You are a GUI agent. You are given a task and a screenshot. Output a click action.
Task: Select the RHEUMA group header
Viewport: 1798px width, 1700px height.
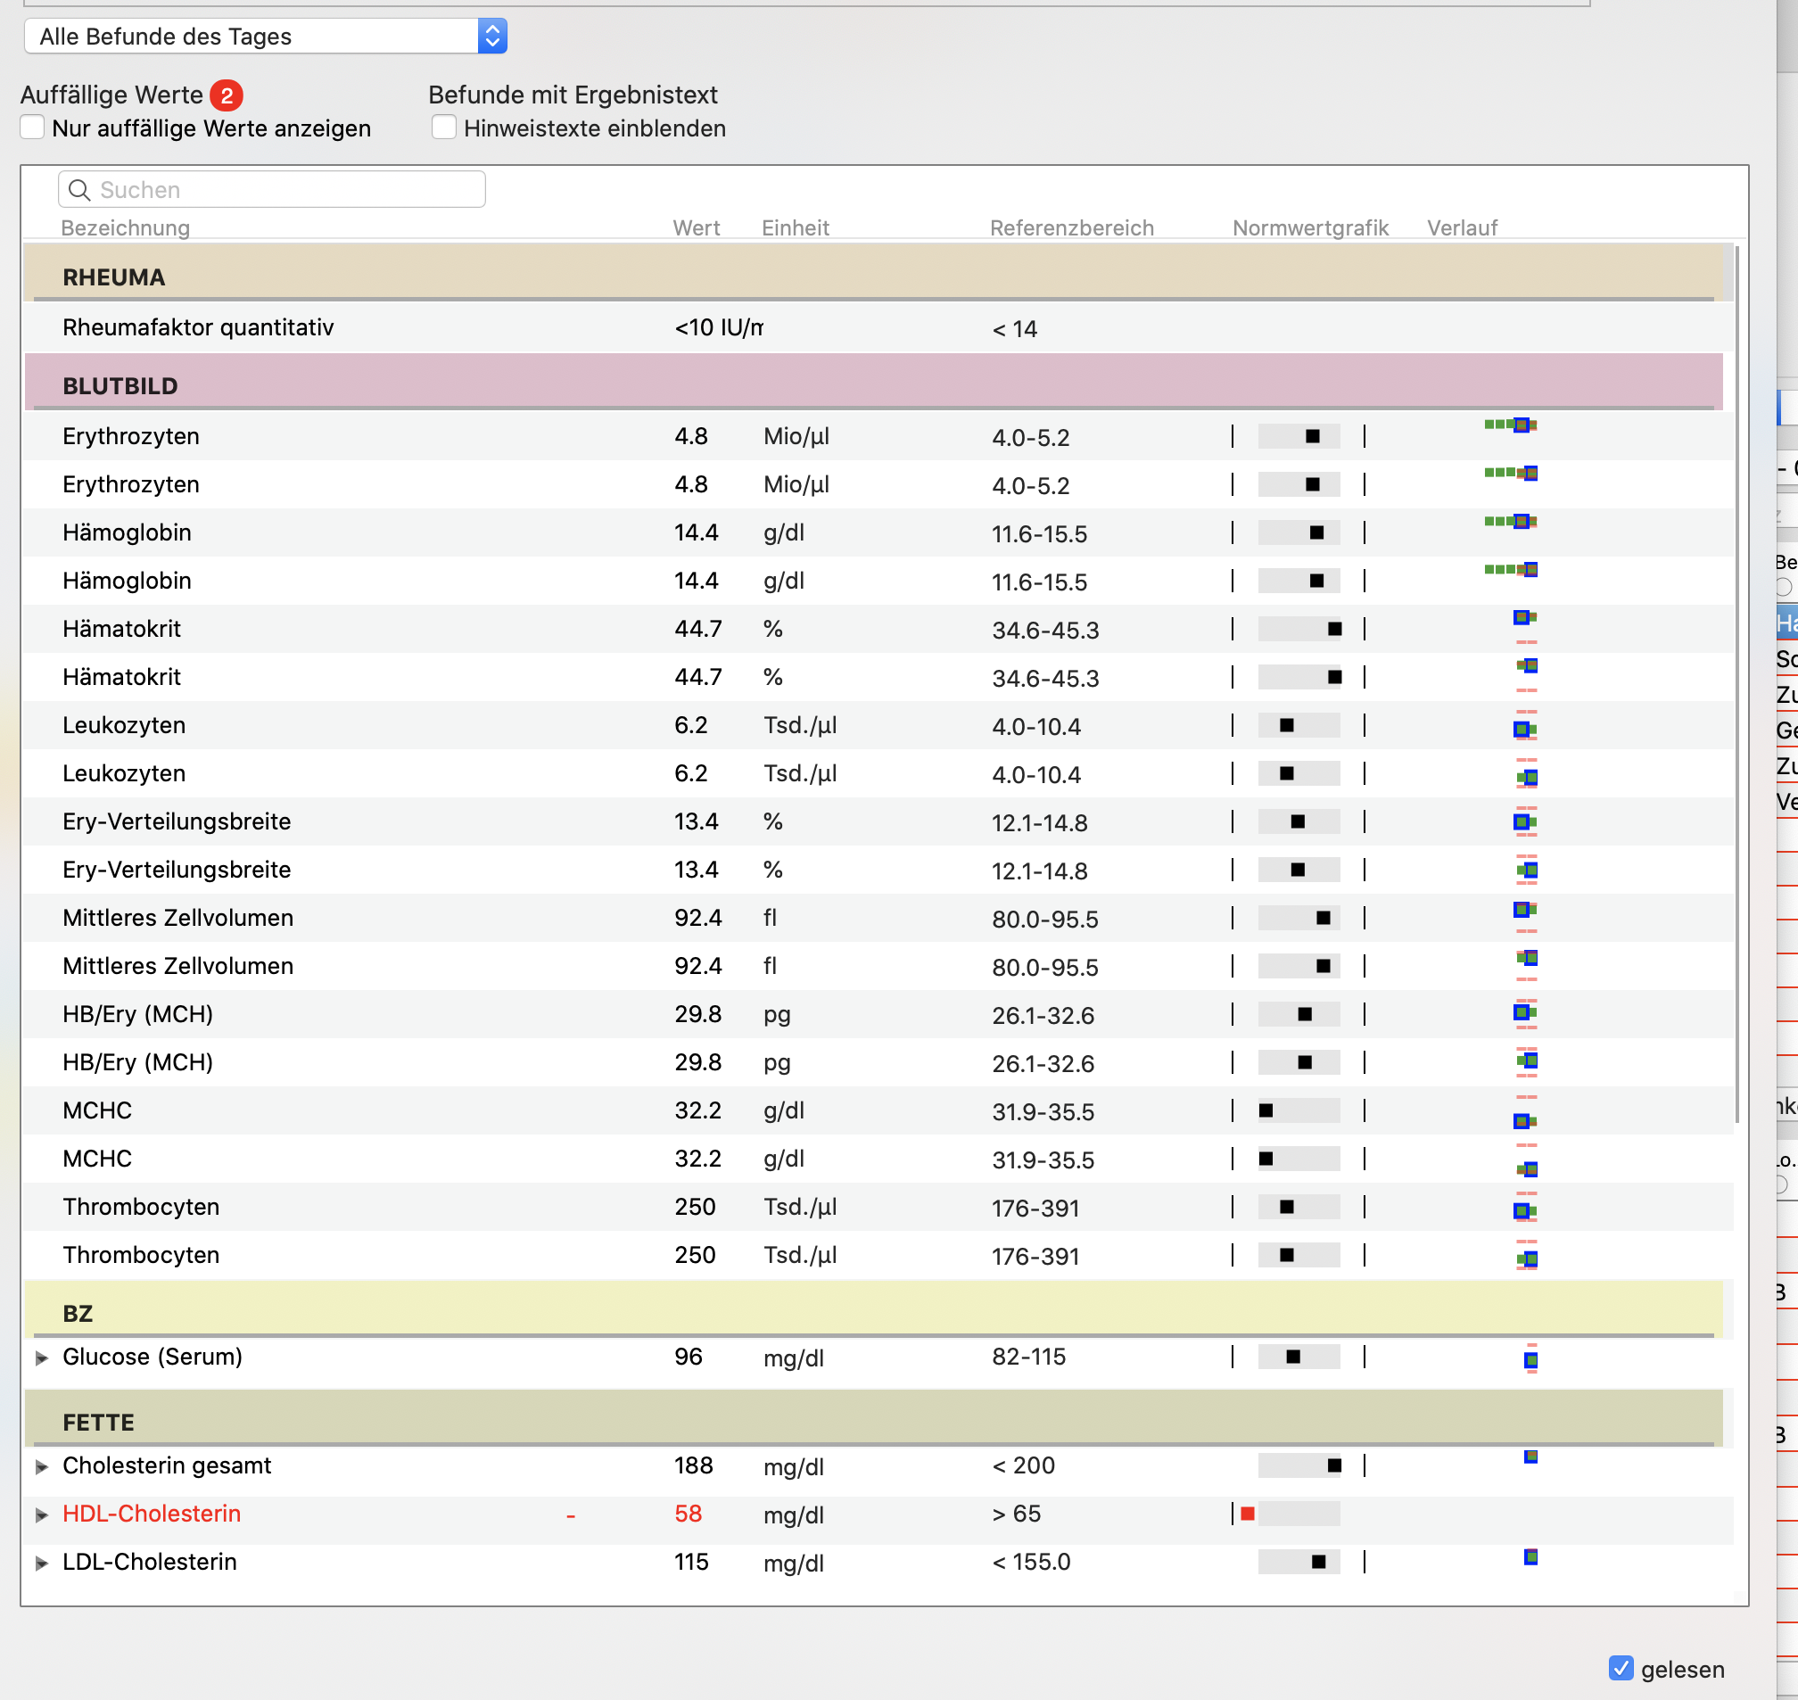click(x=874, y=273)
